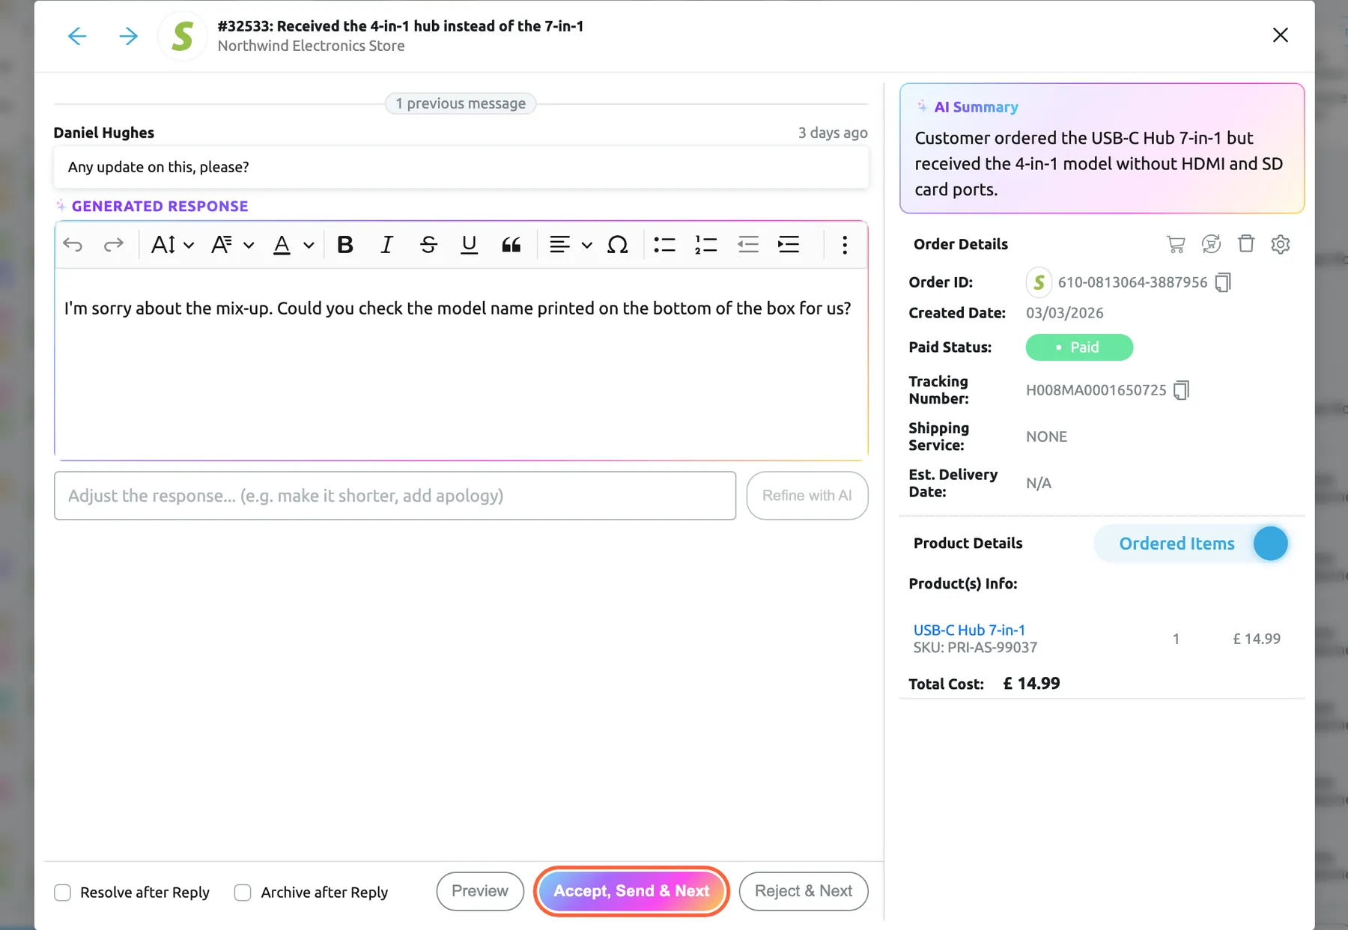1348x930 pixels.
Task: Copy the tracking number to clipboard
Action: pyautogui.click(x=1181, y=390)
